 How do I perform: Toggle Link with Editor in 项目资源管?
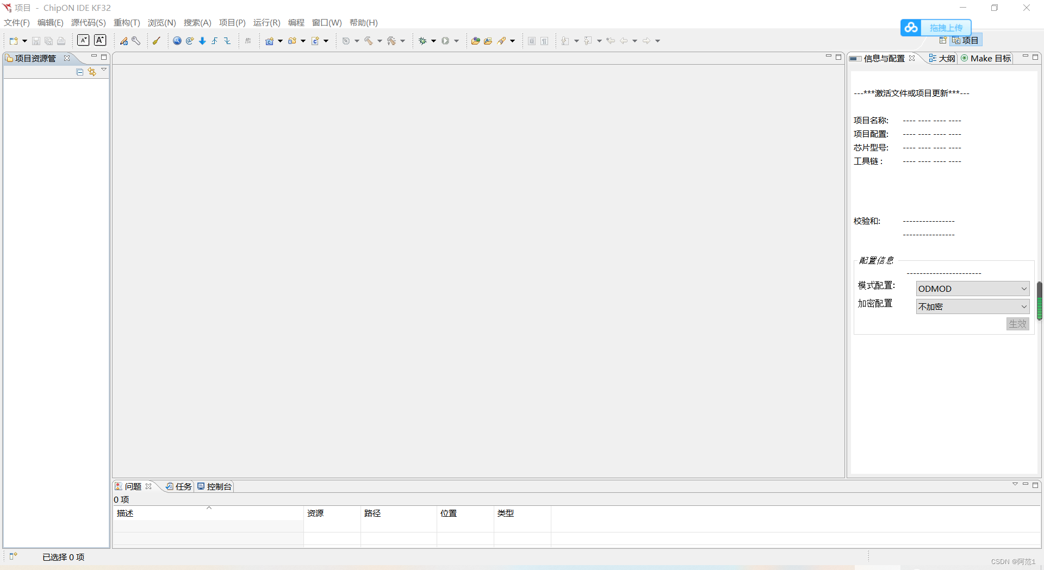(x=92, y=72)
